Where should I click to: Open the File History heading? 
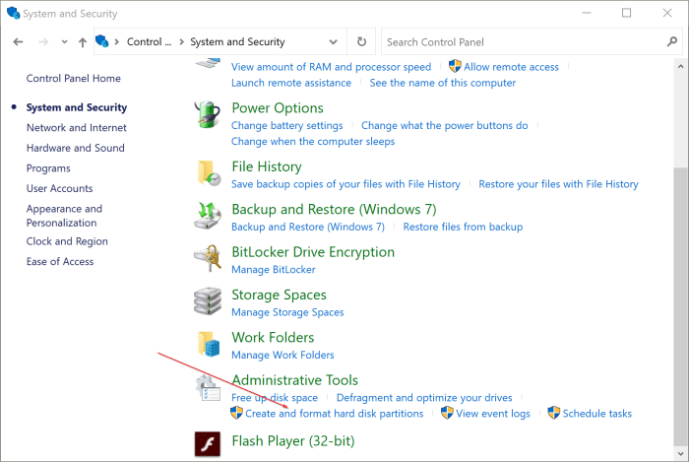pos(267,166)
